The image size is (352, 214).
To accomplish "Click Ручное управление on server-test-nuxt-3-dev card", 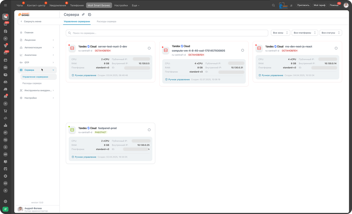I will (84, 75).
